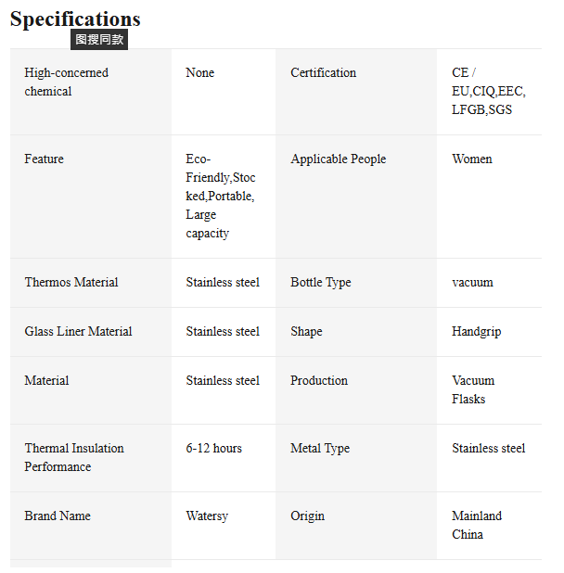Click the Bottle Type label
This screenshot has height=573, width=564.
(321, 283)
